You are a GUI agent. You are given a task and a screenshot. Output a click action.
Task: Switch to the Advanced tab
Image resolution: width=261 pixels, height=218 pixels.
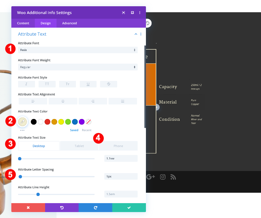click(69, 23)
